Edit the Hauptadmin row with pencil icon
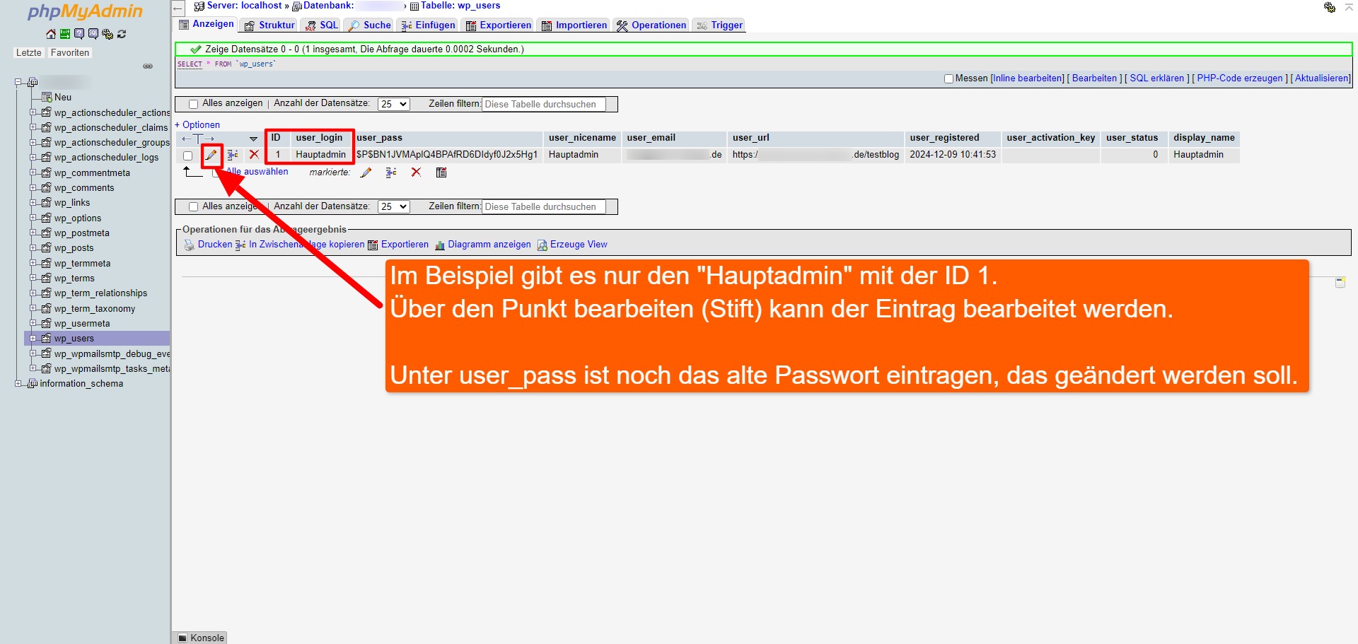 coord(211,155)
